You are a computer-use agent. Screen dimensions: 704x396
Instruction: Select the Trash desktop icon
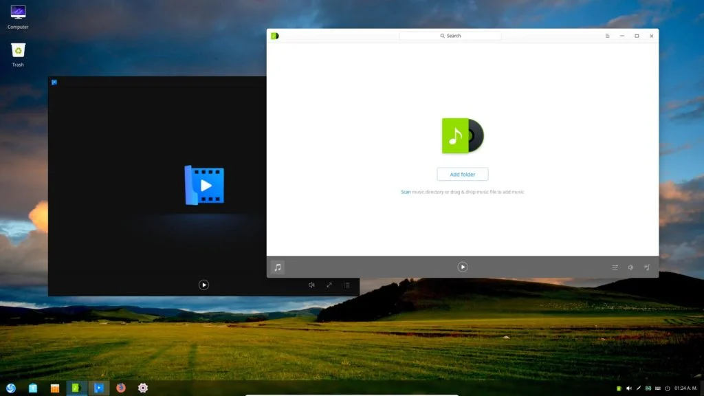click(18, 55)
